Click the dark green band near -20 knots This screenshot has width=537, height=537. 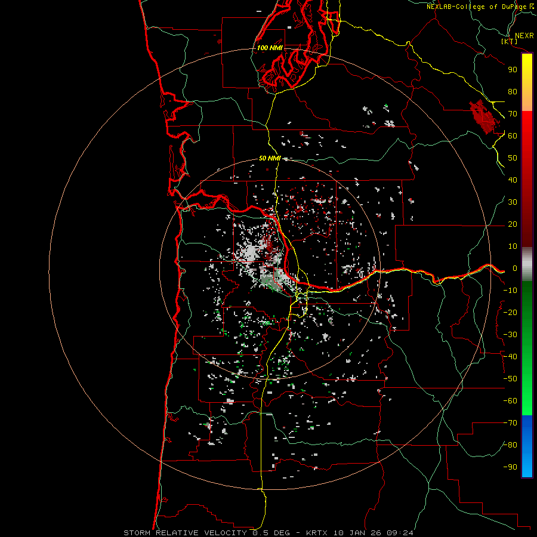pos(527,312)
